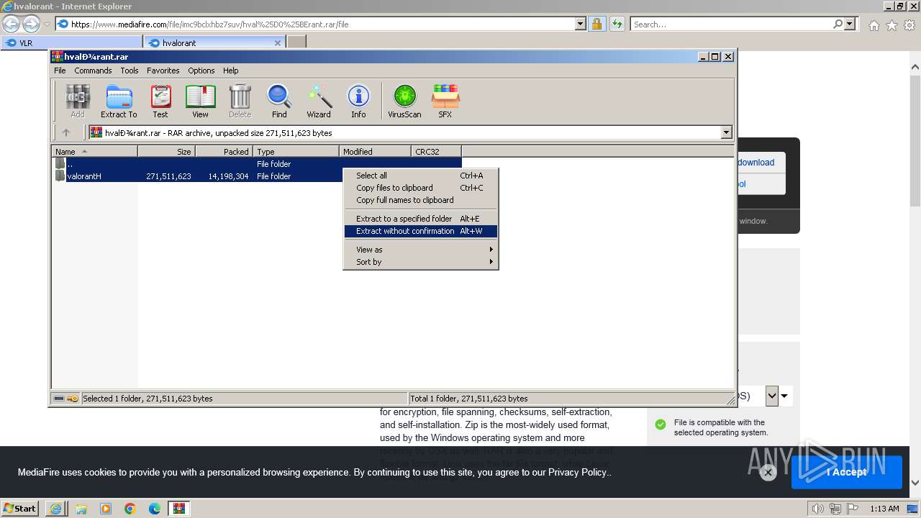Open a new blank IE tab

[x=296, y=42]
